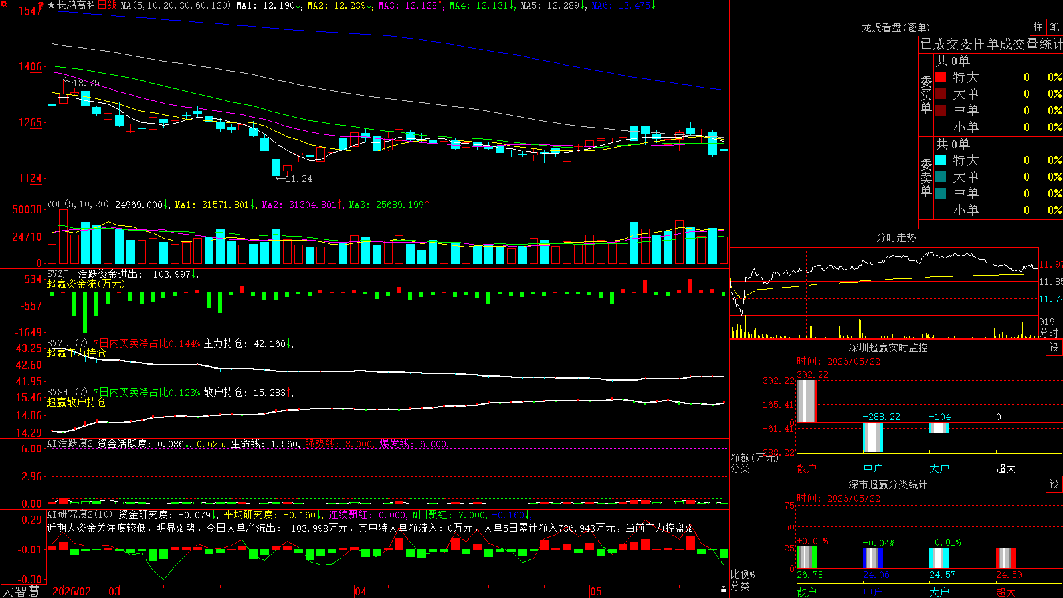
Task: Click red 散户 label in 深圳超赢实时监控
Action: pyautogui.click(x=807, y=468)
